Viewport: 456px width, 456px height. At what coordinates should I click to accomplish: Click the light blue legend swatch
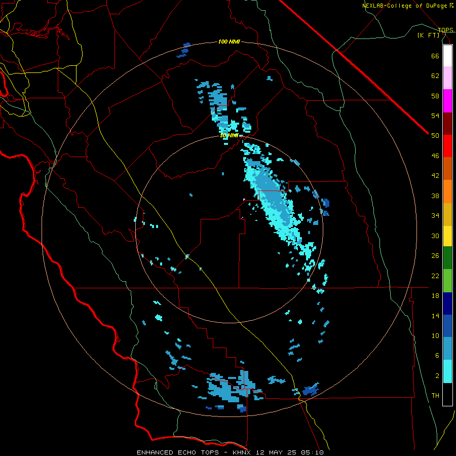tap(447, 348)
